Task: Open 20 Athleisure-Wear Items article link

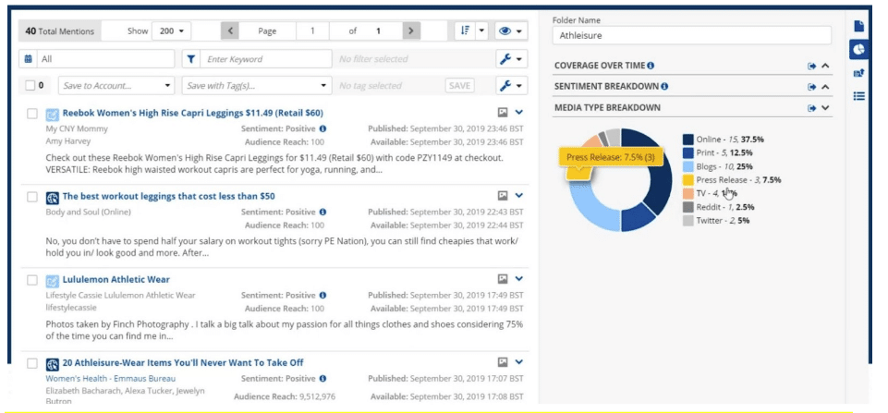Action: tap(183, 362)
